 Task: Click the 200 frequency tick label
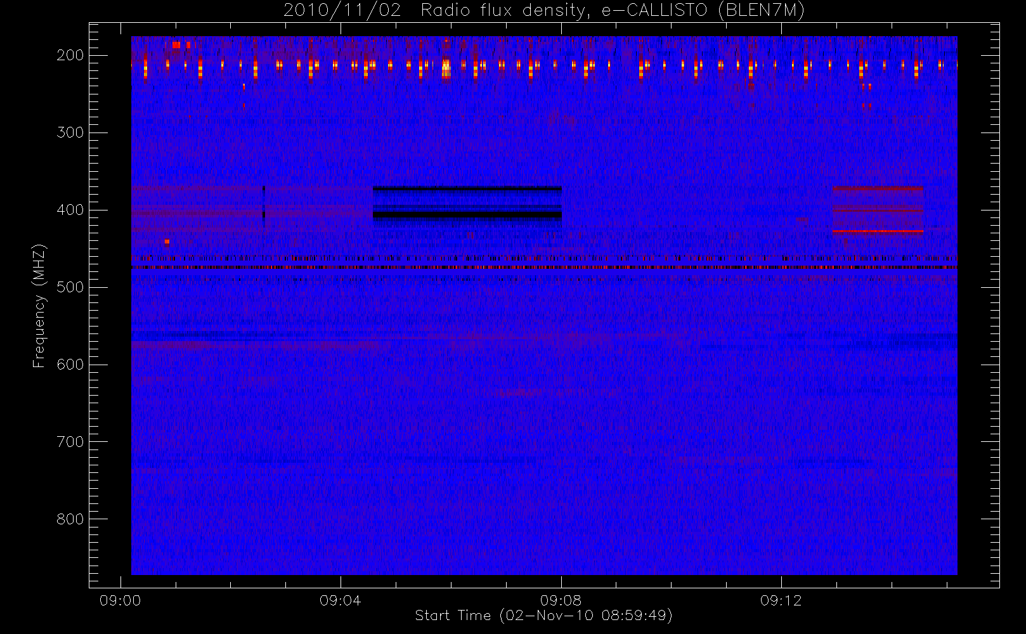70,55
